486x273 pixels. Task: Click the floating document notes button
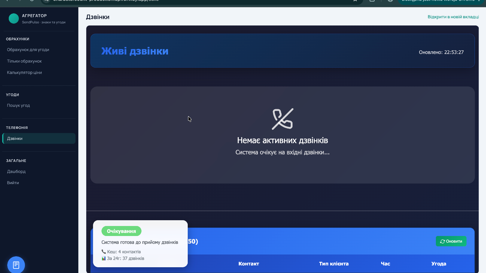click(16, 265)
